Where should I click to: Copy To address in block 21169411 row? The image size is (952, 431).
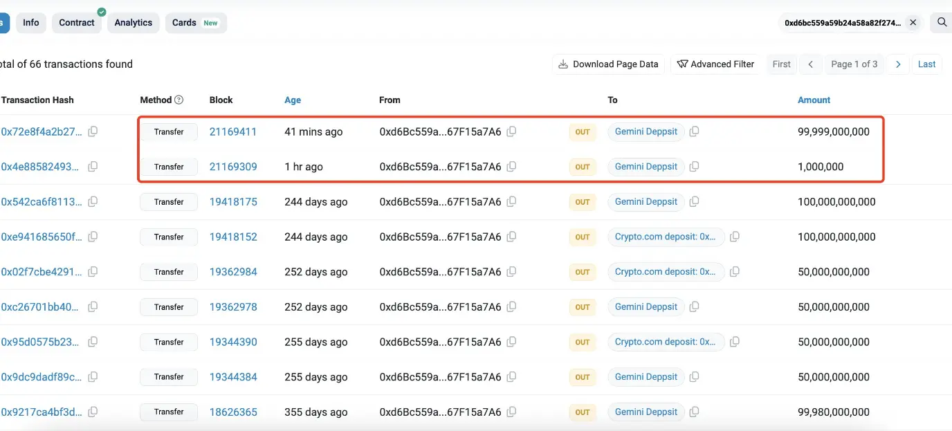pyautogui.click(x=694, y=131)
